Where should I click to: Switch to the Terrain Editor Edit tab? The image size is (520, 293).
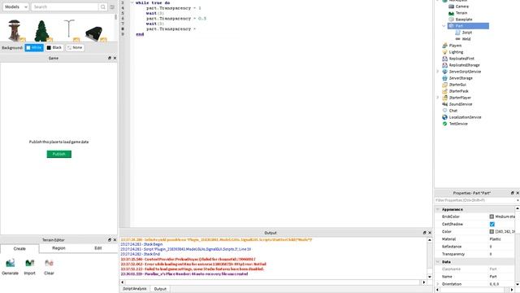[x=97, y=248]
